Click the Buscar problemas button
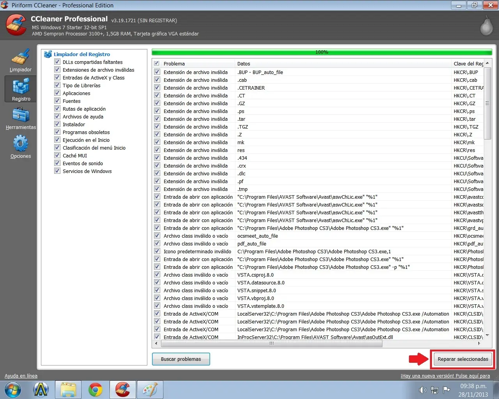This screenshot has height=399, width=499. pyautogui.click(x=181, y=359)
